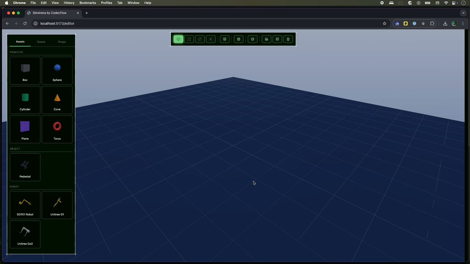470x264 pixels.
Task: Open scene with the folder icon
Action: point(266,39)
